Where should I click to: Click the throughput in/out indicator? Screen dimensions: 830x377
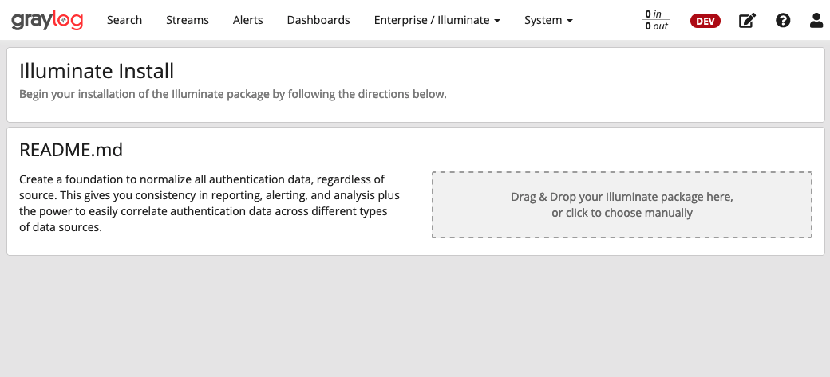657,21
